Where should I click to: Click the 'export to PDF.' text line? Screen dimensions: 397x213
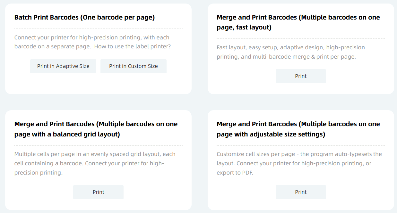pyautogui.click(x=235, y=173)
